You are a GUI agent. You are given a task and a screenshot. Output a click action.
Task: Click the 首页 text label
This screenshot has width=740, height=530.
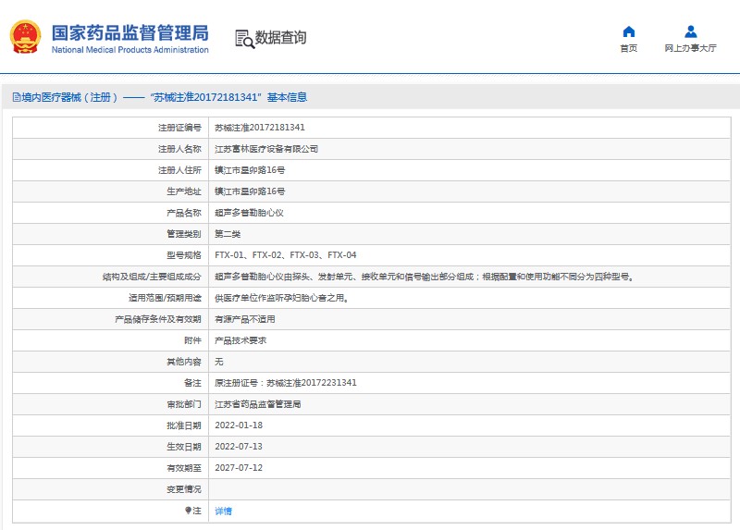pyautogui.click(x=629, y=48)
